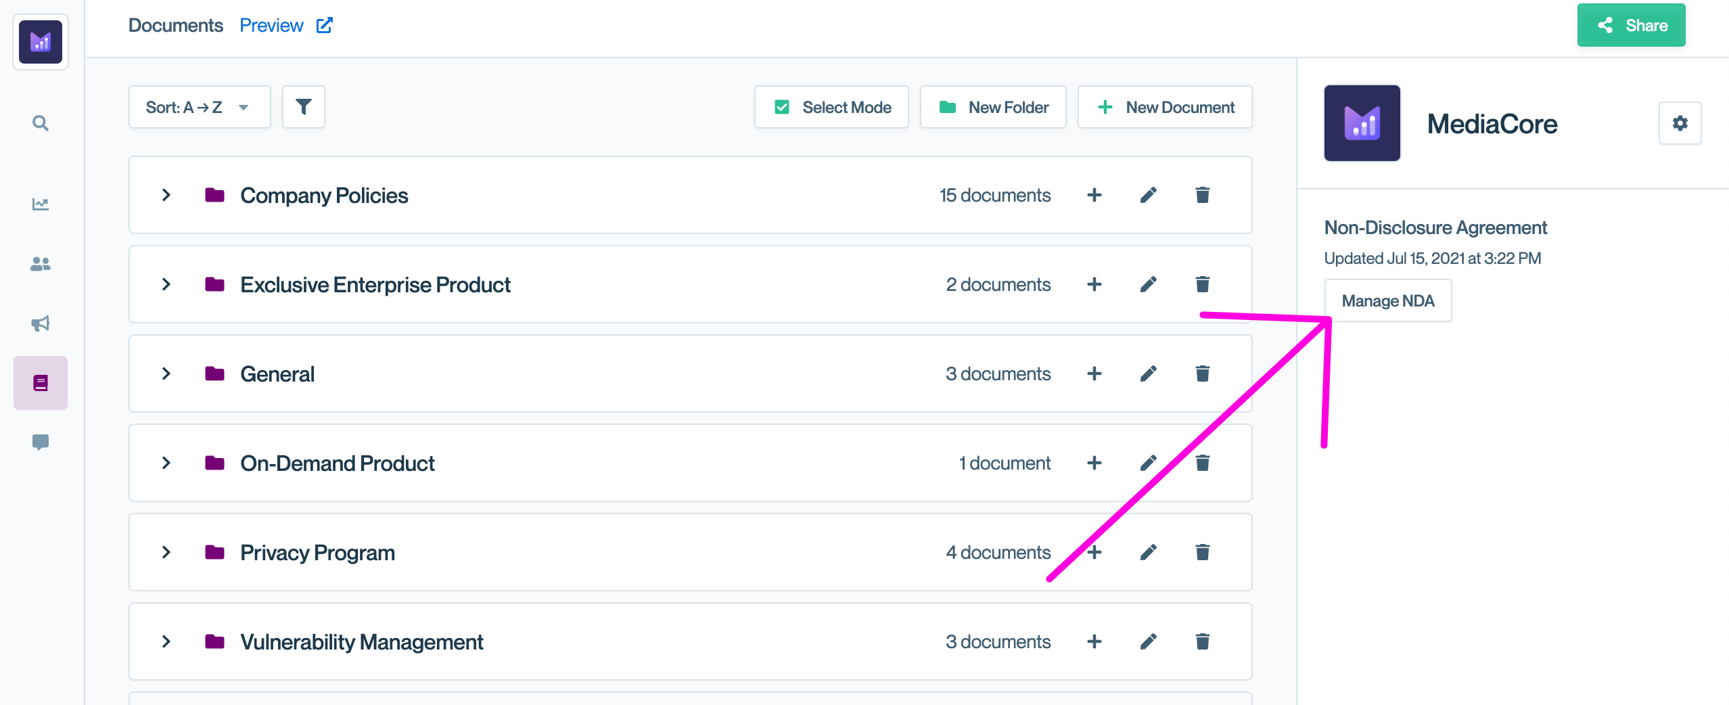
Task: Add document to On-Demand Product folder
Action: click(x=1094, y=463)
